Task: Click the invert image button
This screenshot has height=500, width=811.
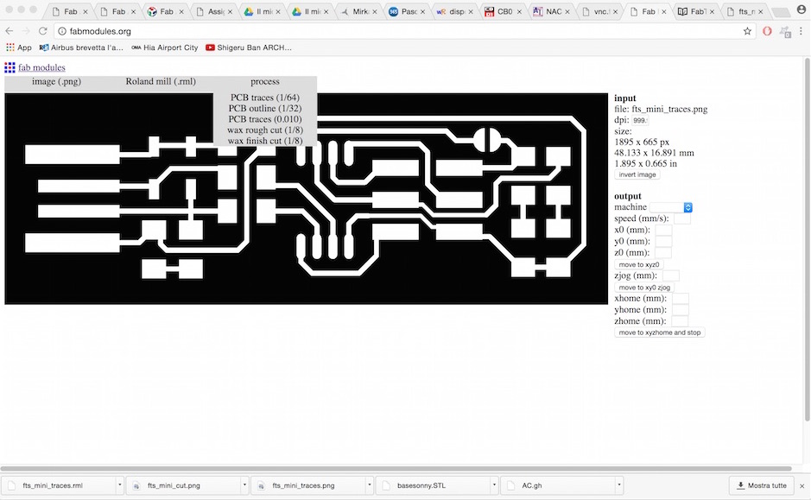Action: 637,174
